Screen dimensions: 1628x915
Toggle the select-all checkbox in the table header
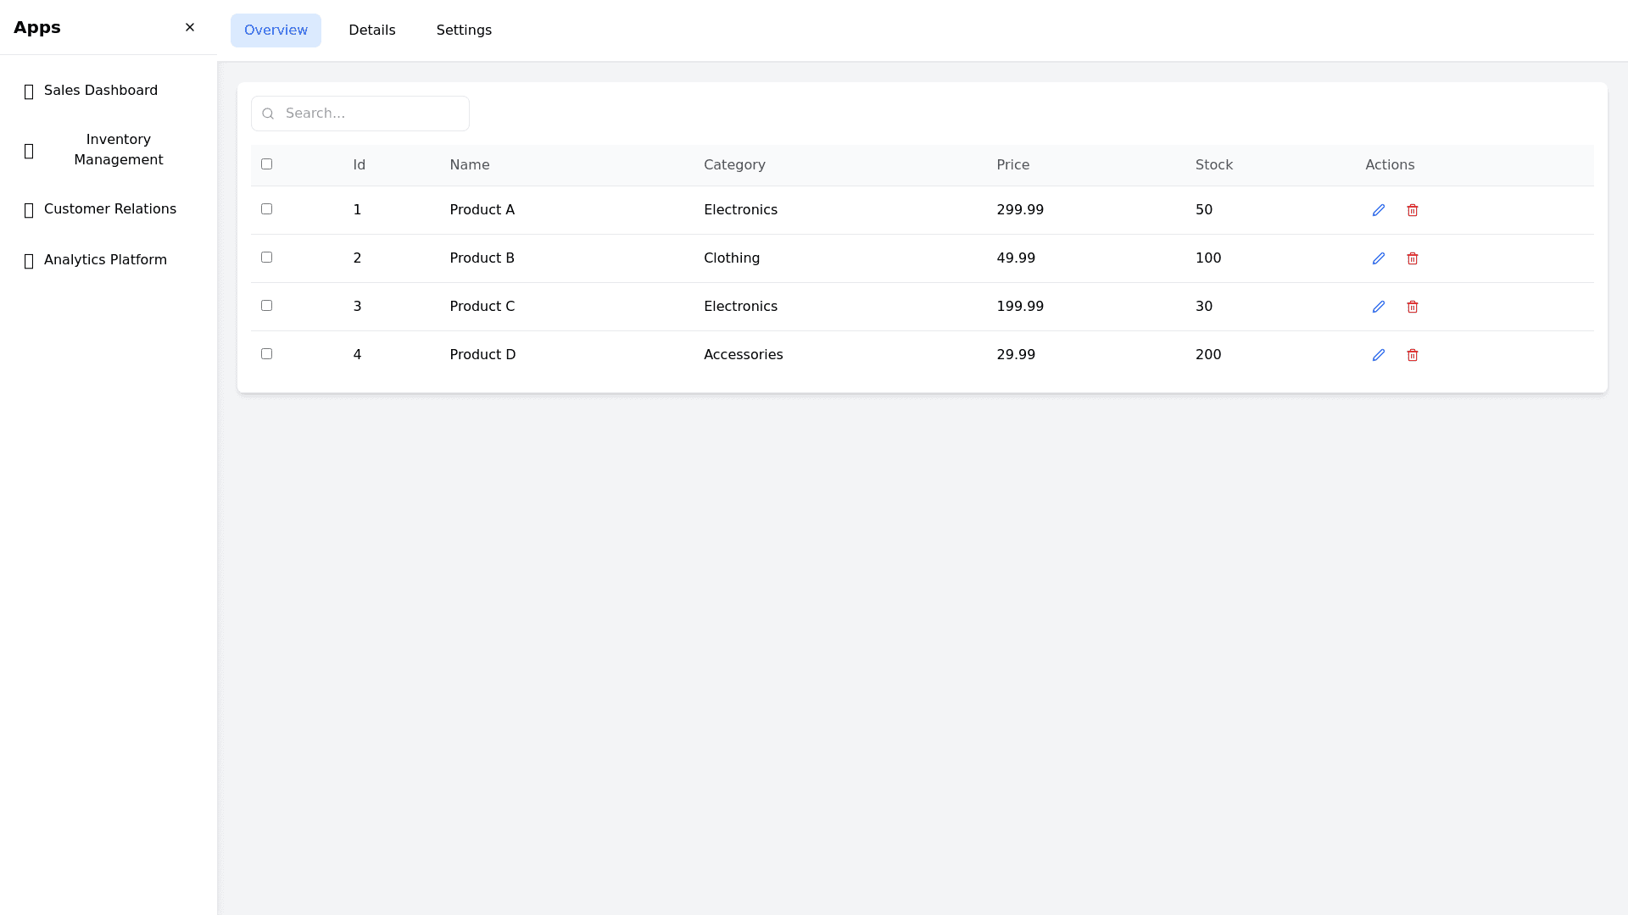coord(266,164)
